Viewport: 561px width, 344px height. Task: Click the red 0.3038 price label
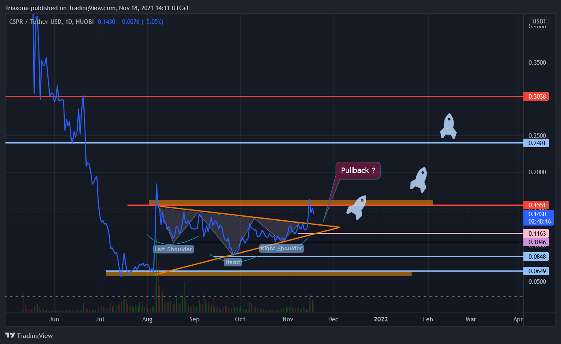536,97
